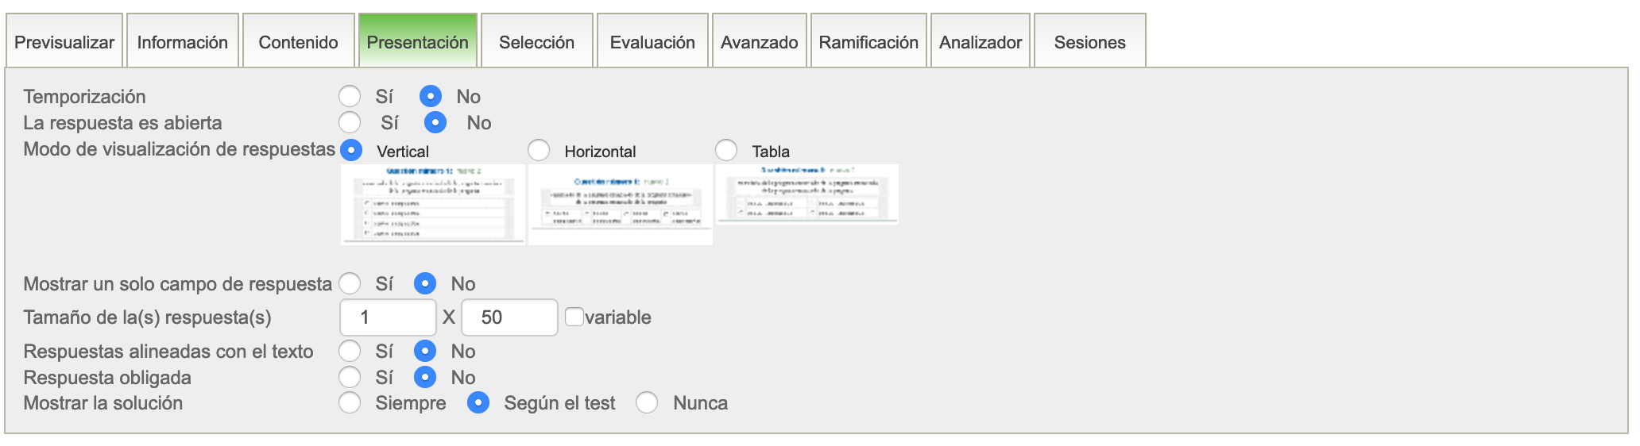This screenshot has height=446, width=1640.
Task: Set Mostrar la solución to Nunca
Action: [x=647, y=403]
